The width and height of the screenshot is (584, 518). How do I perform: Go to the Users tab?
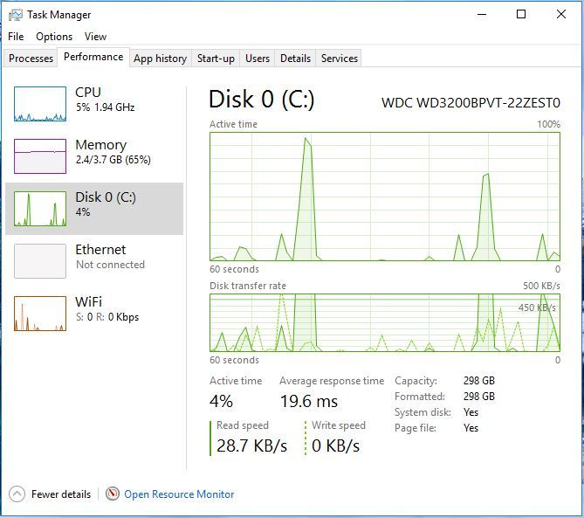point(257,59)
